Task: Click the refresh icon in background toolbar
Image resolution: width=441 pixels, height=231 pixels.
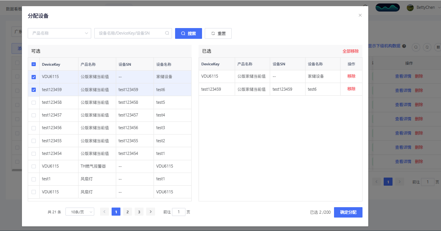Action: click(427, 47)
